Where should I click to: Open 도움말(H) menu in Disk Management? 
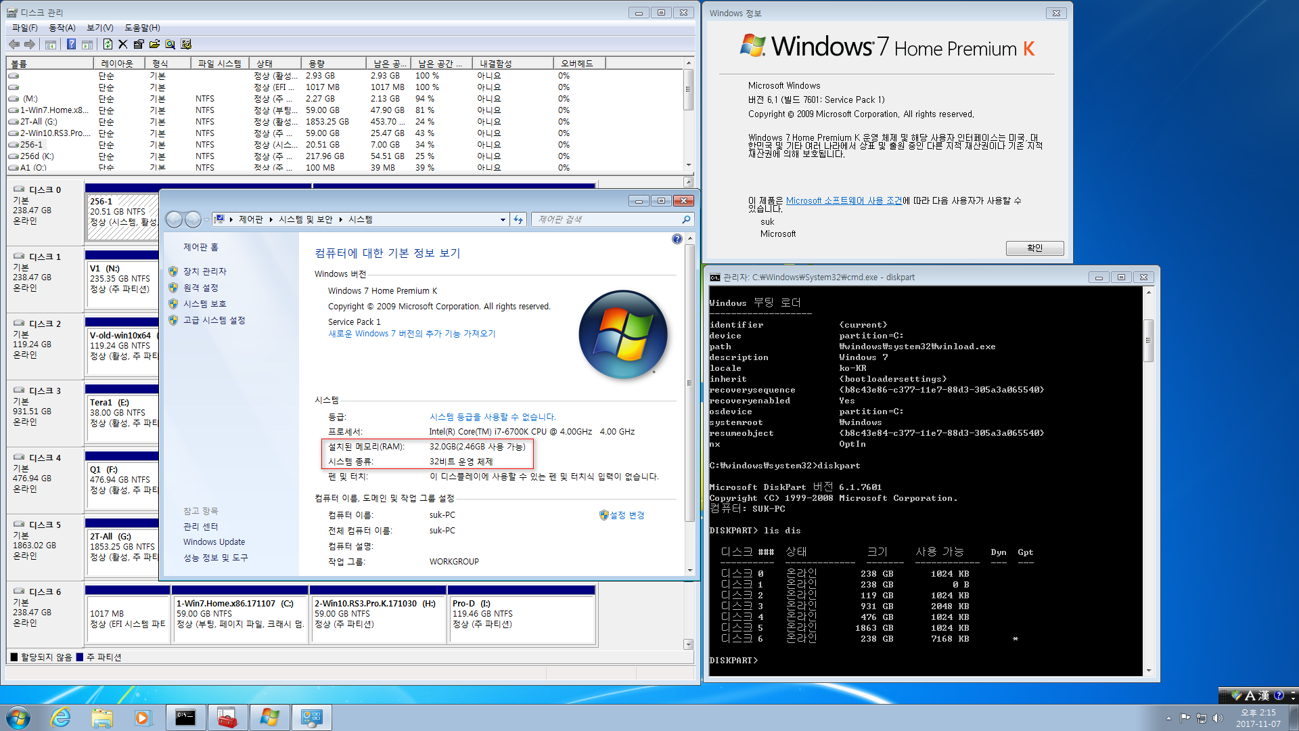[x=142, y=28]
